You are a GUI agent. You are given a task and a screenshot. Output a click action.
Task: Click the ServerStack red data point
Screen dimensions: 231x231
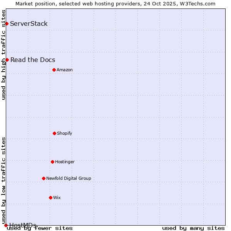pos(7,24)
